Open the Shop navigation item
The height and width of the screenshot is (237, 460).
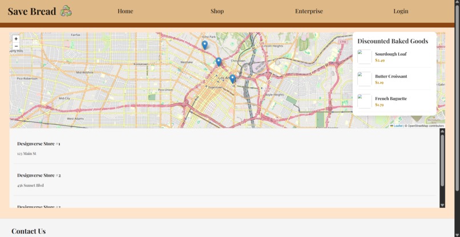tap(217, 11)
